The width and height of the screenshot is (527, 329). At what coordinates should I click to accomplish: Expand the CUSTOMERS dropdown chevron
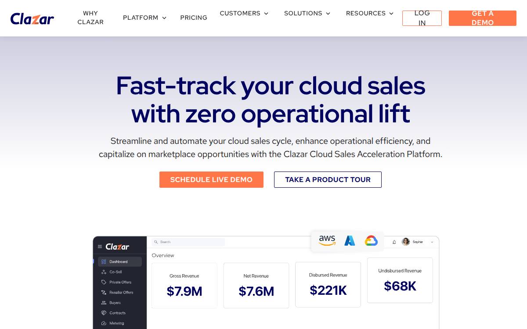pyautogui.click(x=266, y=14)
